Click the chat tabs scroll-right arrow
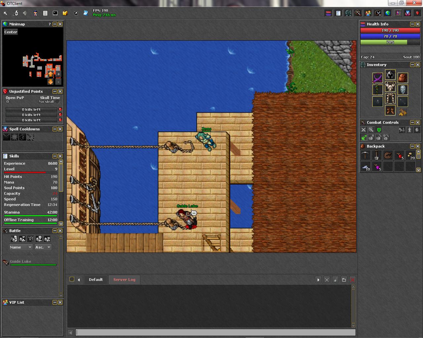This screenshot has width=423, height=338. tap(318, 280)
